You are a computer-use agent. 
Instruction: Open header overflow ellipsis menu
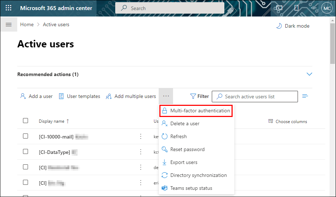pos(314,8)
